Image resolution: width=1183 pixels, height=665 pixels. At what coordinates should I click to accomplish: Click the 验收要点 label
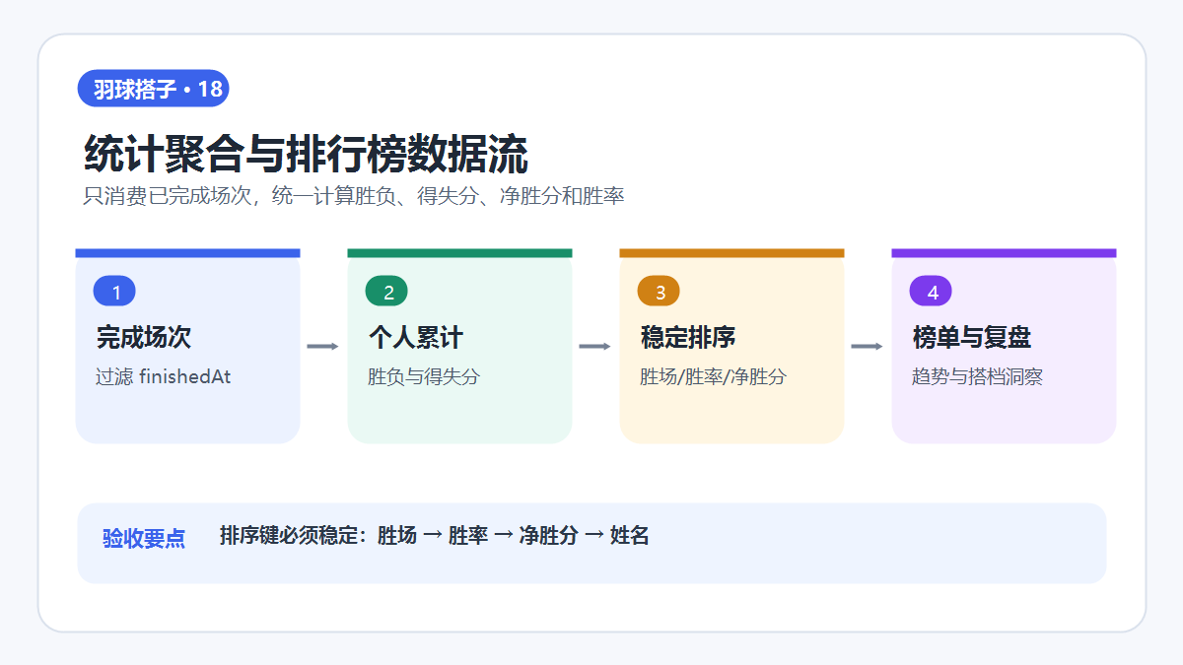coord(144,539)
